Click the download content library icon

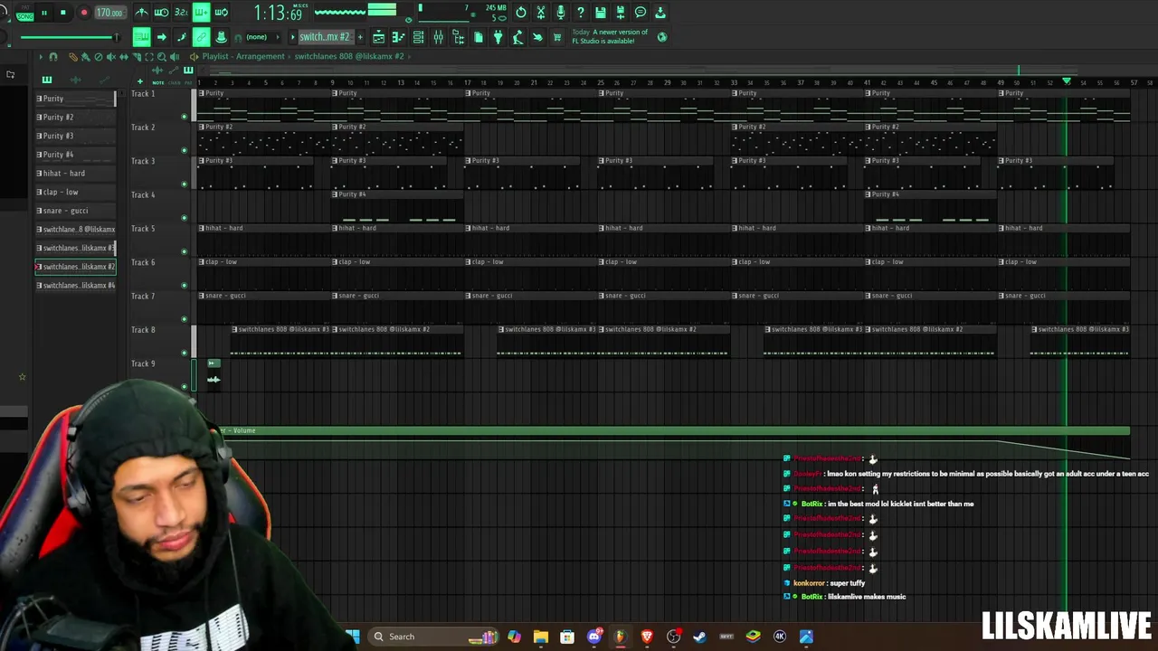click(x=660, y=13)
